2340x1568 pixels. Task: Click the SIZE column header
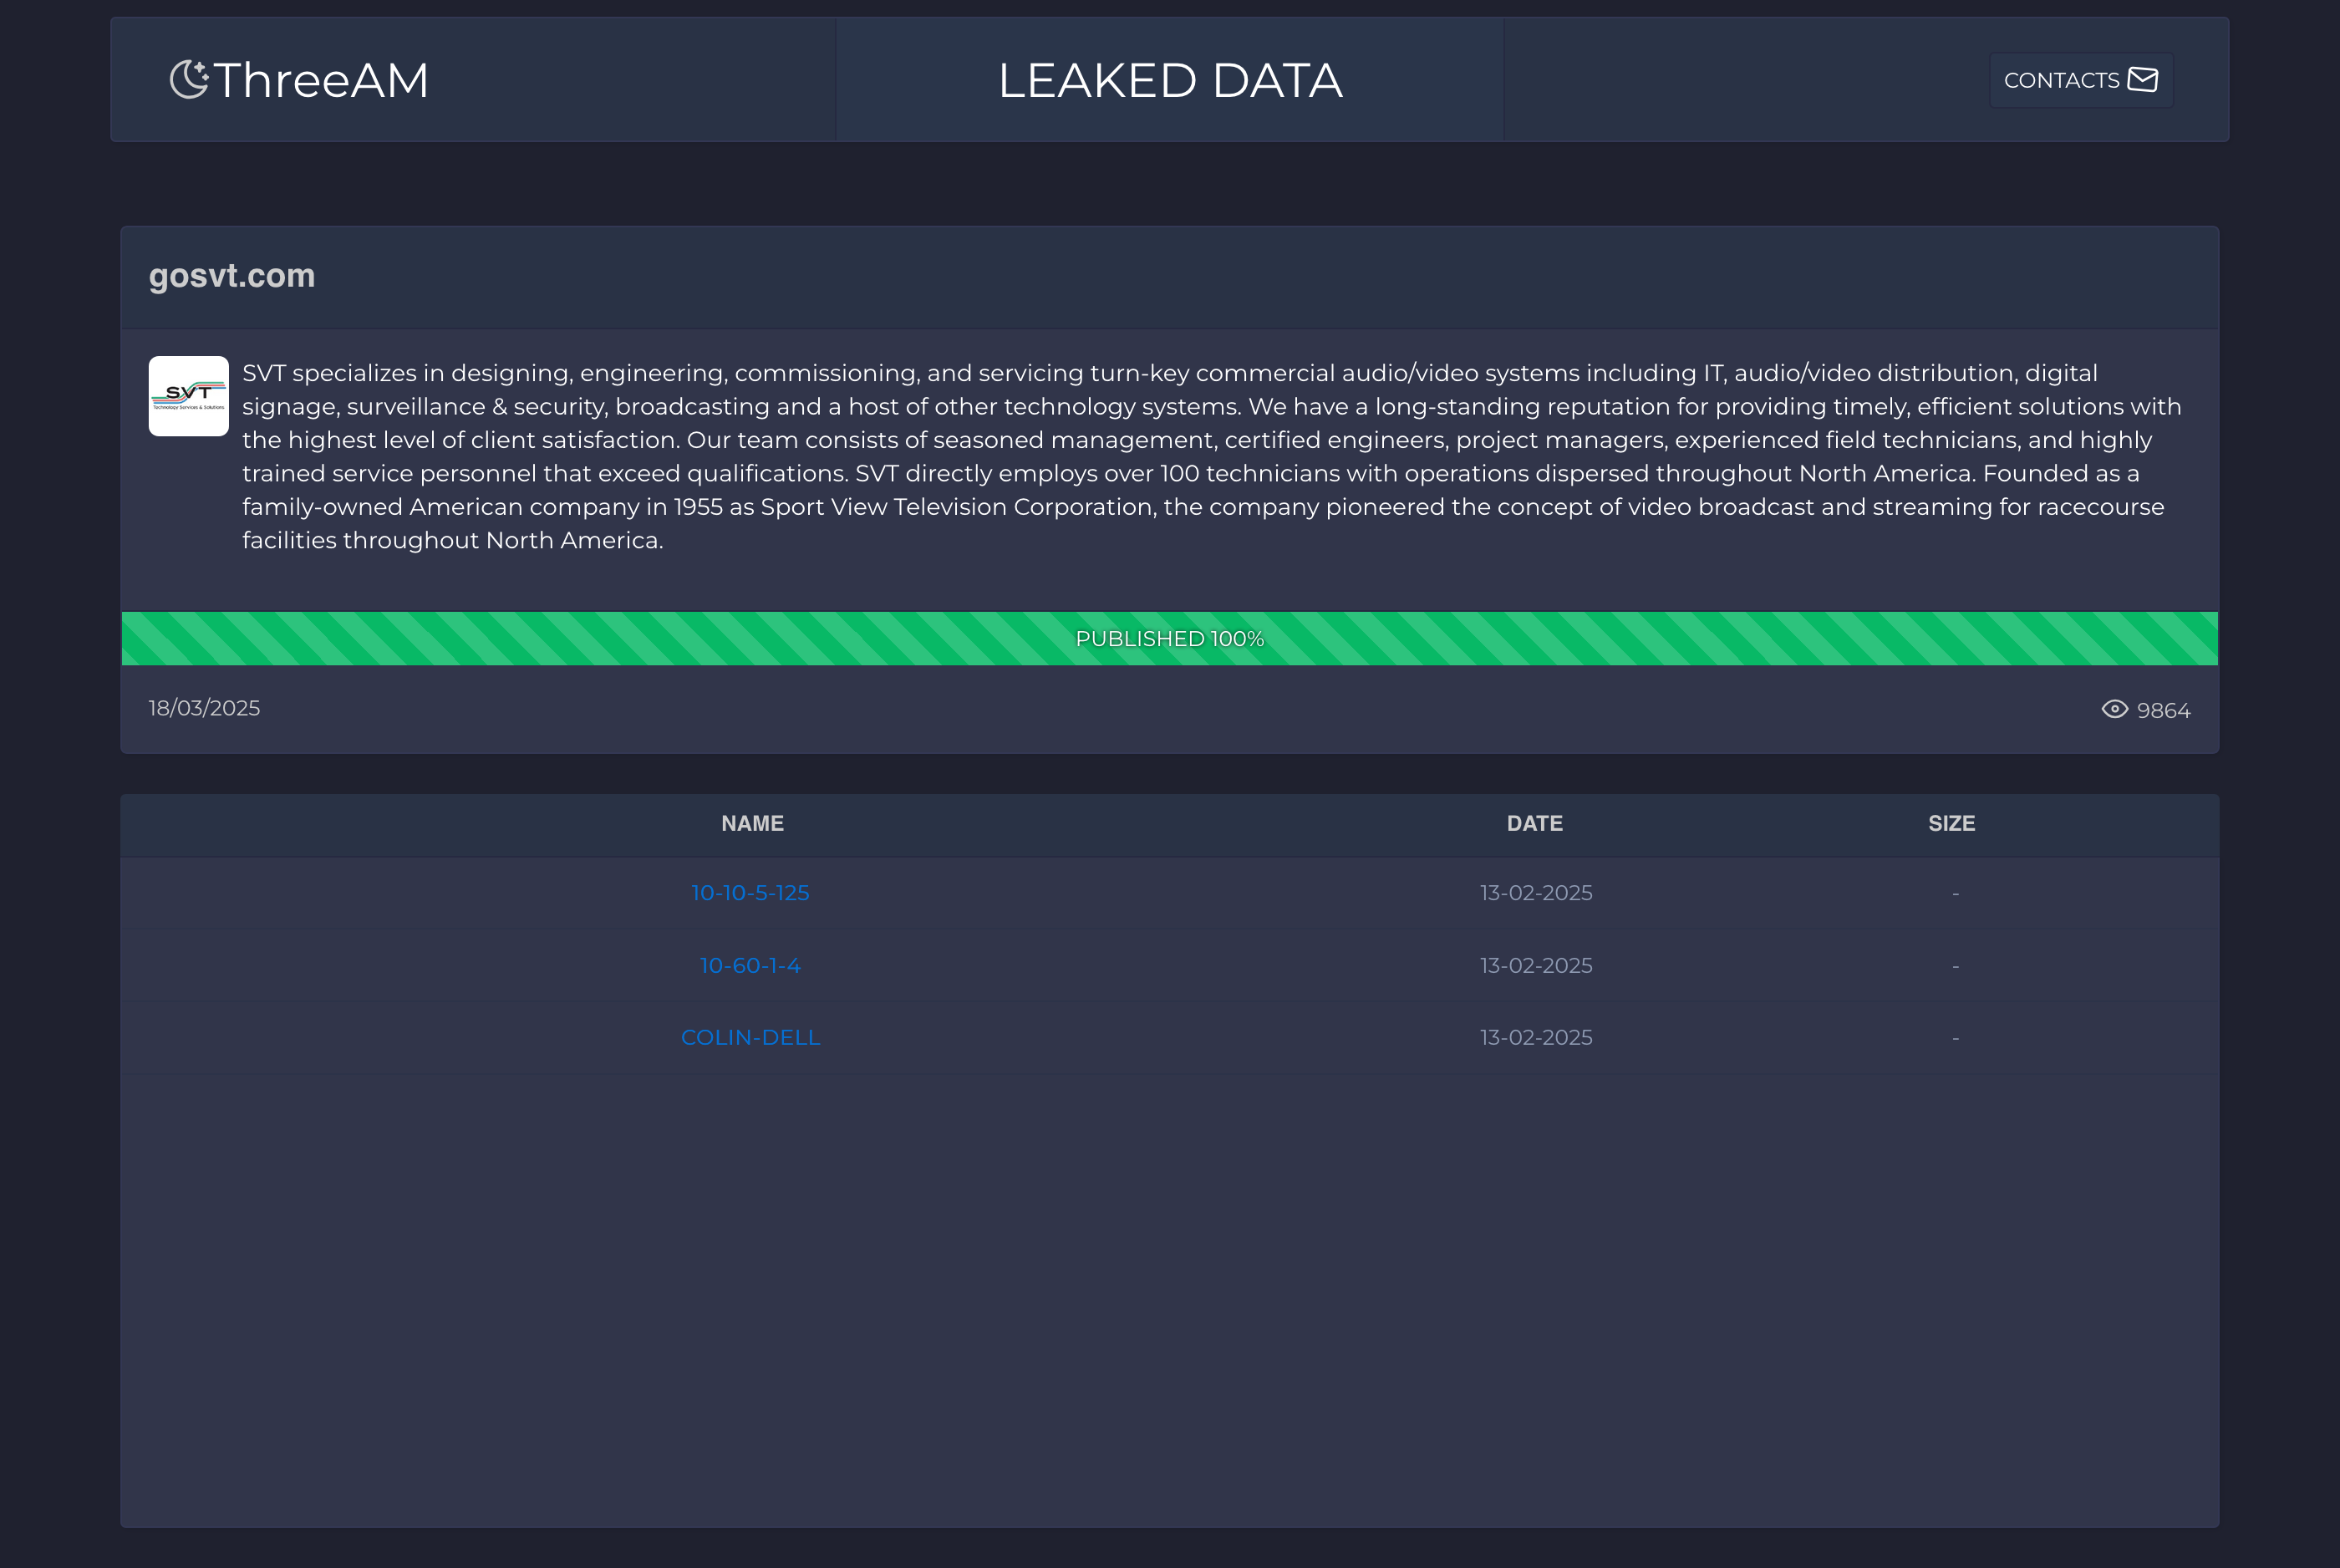(1951, 823)
